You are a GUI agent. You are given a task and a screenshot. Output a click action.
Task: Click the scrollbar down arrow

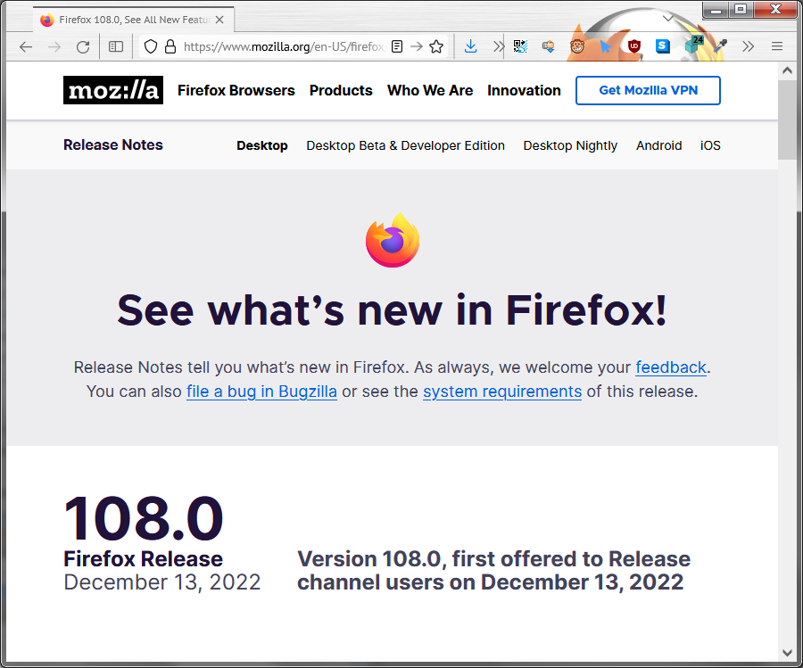[788, 653]
